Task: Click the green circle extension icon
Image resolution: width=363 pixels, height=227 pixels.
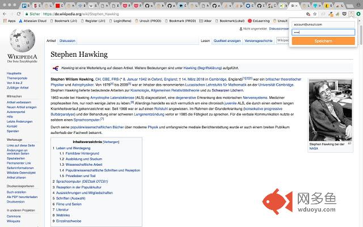Action: pos(358,14)
